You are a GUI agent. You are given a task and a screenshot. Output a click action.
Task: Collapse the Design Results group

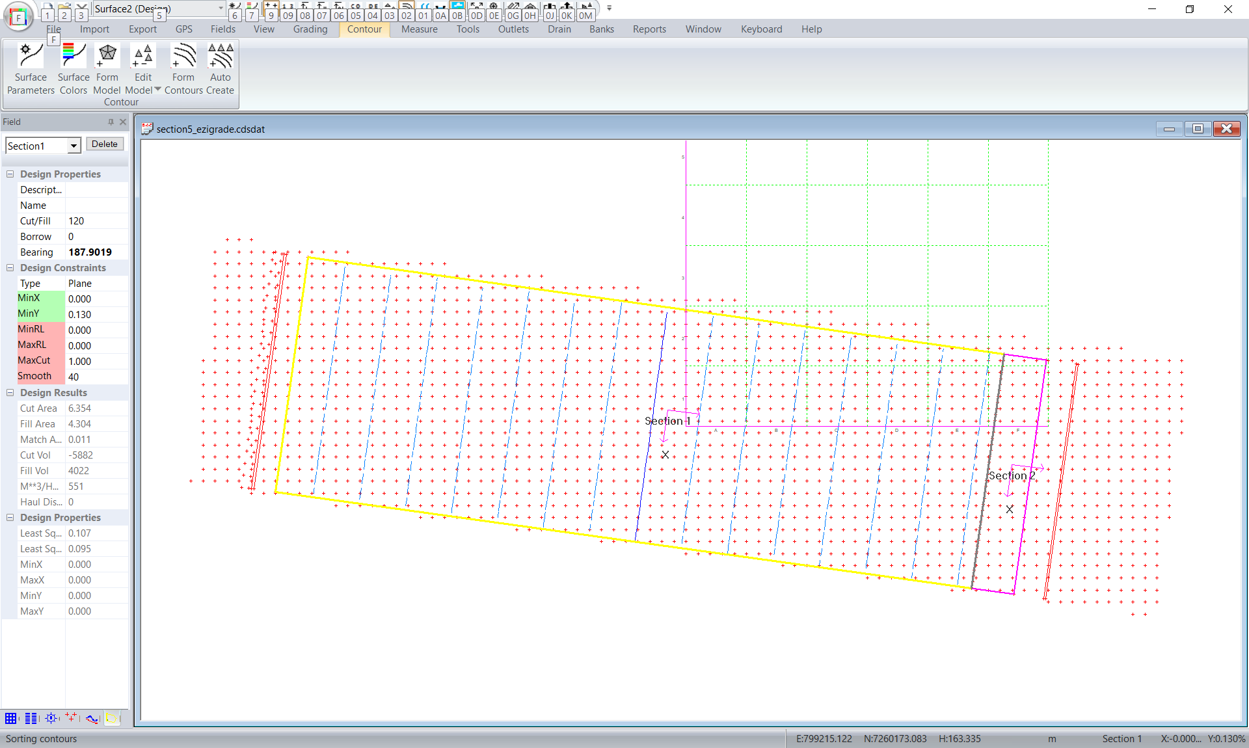click(10, 393)
